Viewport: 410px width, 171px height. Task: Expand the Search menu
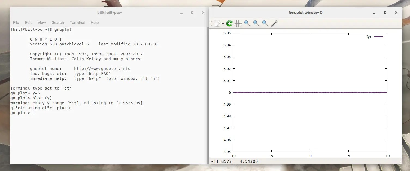[58, 23]
